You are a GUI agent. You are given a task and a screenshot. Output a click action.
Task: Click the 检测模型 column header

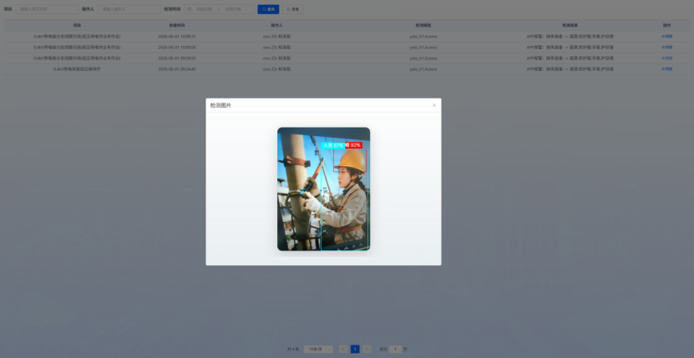click(x=423, y=25)
